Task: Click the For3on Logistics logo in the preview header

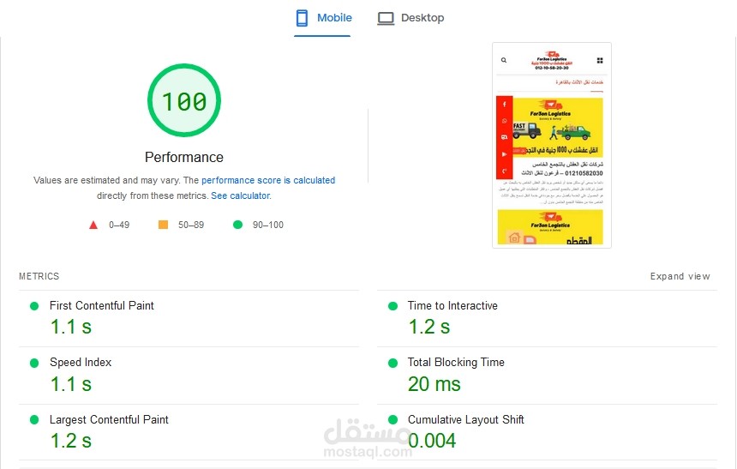Action: [x=552, y=60]
